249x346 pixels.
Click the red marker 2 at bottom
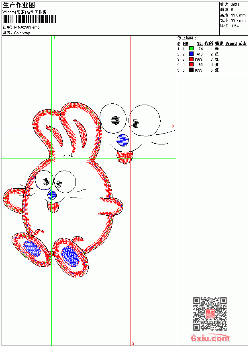133,343
